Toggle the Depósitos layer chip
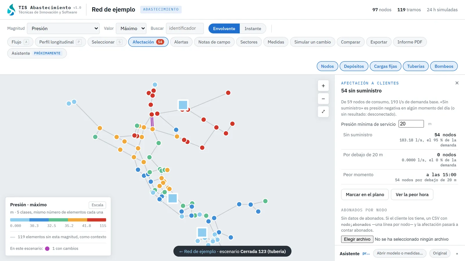This screenshot has width=465, height=261. click(x=354, y=66)
